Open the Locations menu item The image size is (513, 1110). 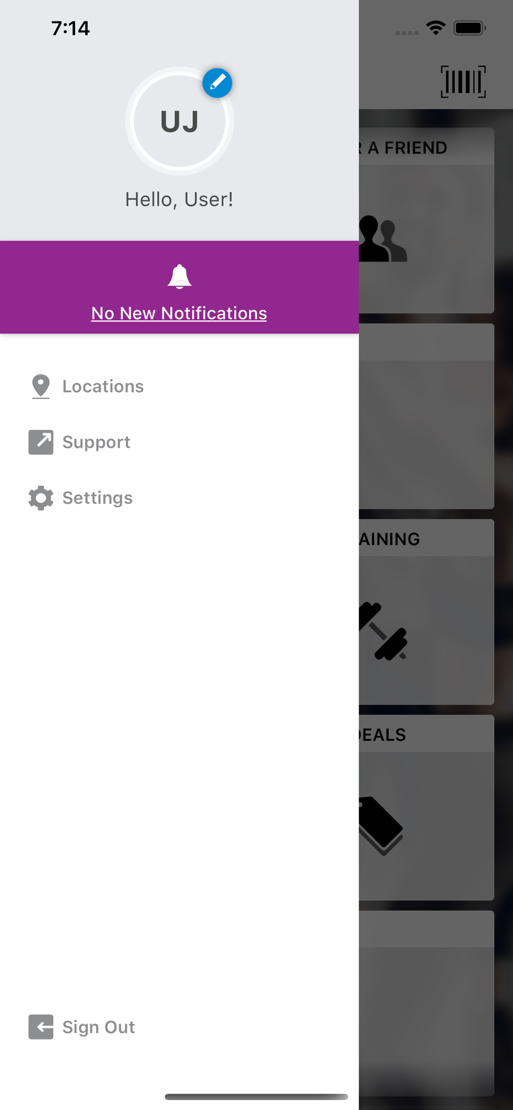(103, 386)
